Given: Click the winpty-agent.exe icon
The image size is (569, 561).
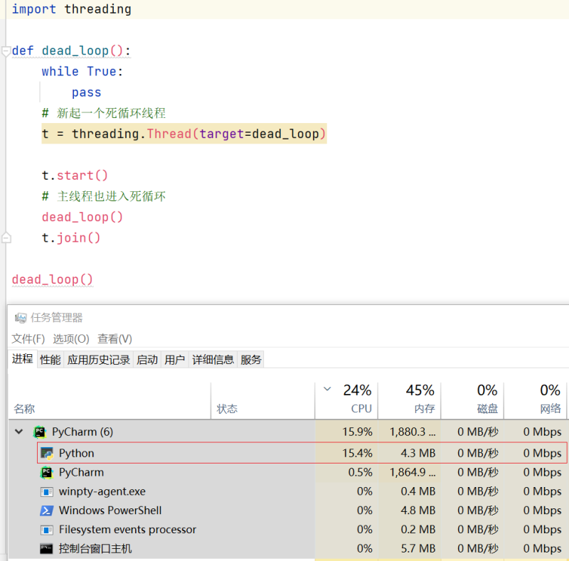Looking at the screenshot, I should (x=47, y=491).
